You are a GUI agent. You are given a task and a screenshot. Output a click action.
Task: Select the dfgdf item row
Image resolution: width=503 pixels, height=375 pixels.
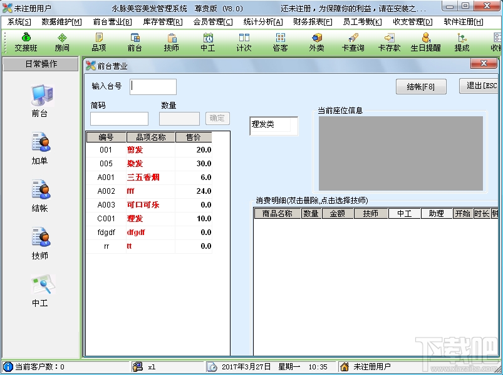[149, 232]
